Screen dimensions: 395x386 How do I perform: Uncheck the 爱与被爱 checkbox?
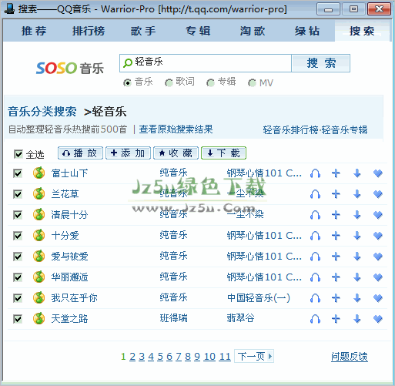18,257
